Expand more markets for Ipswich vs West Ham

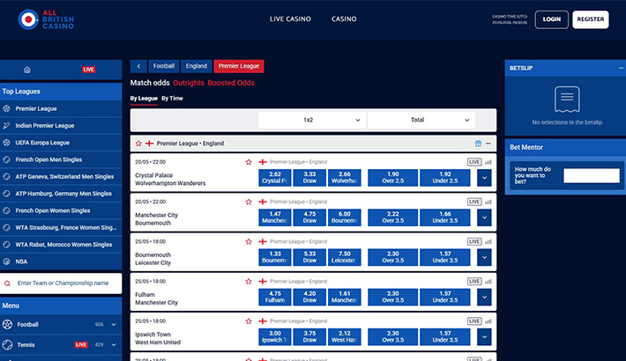pos(484,336)
